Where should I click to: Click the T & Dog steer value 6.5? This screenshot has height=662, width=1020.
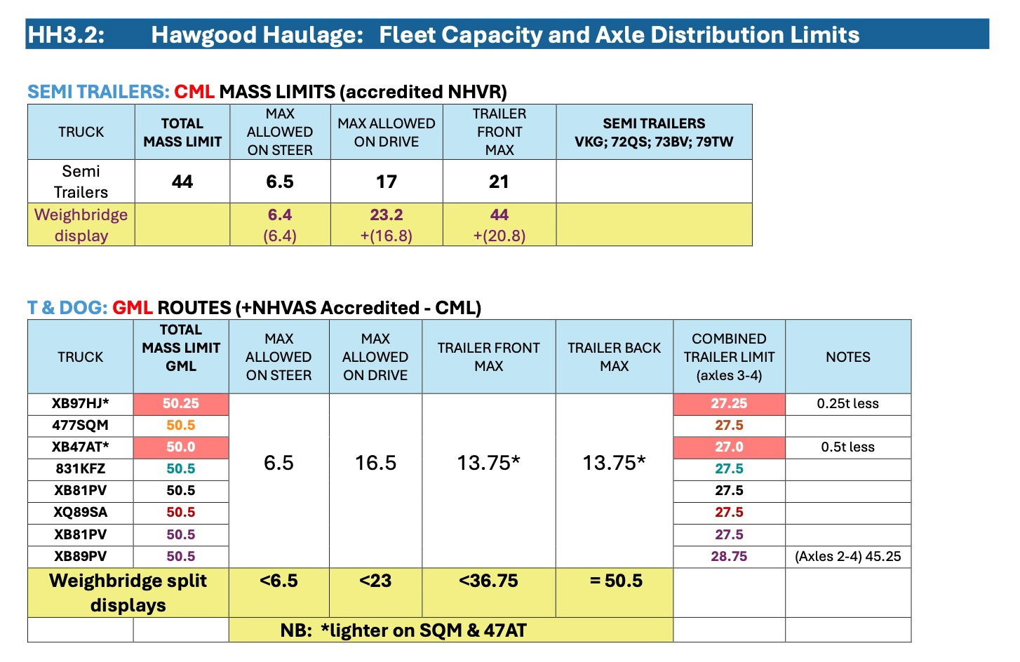(279, 463)
